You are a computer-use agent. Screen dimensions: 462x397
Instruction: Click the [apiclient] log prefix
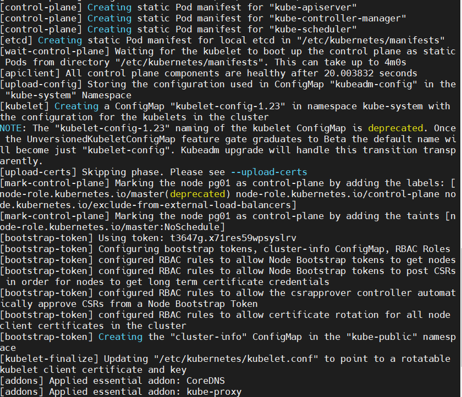(30, 73)
